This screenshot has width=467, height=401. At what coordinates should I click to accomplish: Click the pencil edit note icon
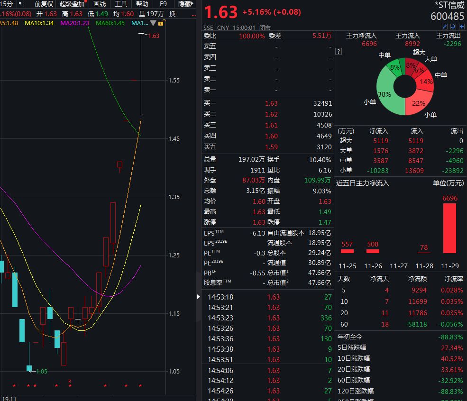(445, 27)
